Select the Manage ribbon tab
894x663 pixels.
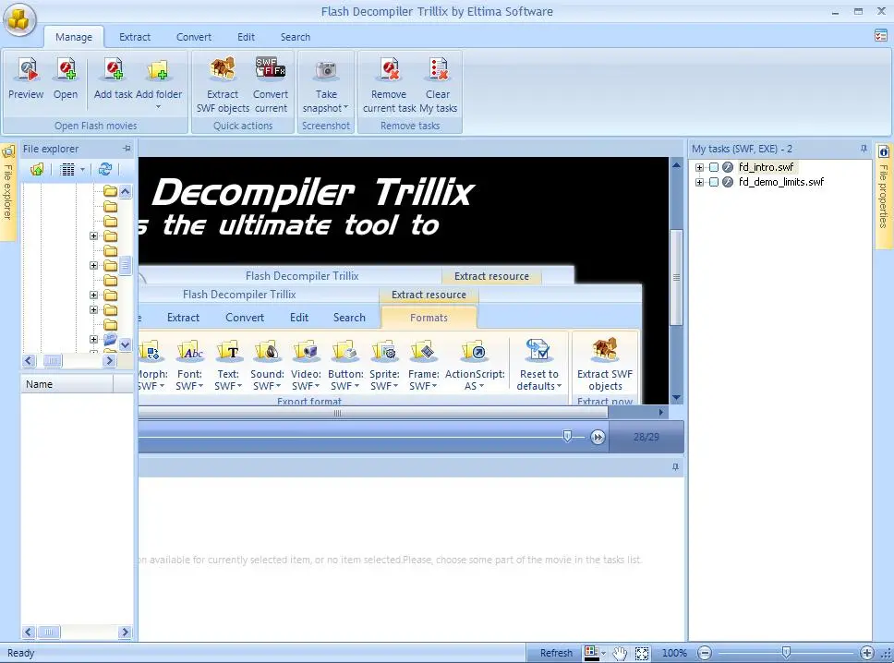click(x=74, y=37)
